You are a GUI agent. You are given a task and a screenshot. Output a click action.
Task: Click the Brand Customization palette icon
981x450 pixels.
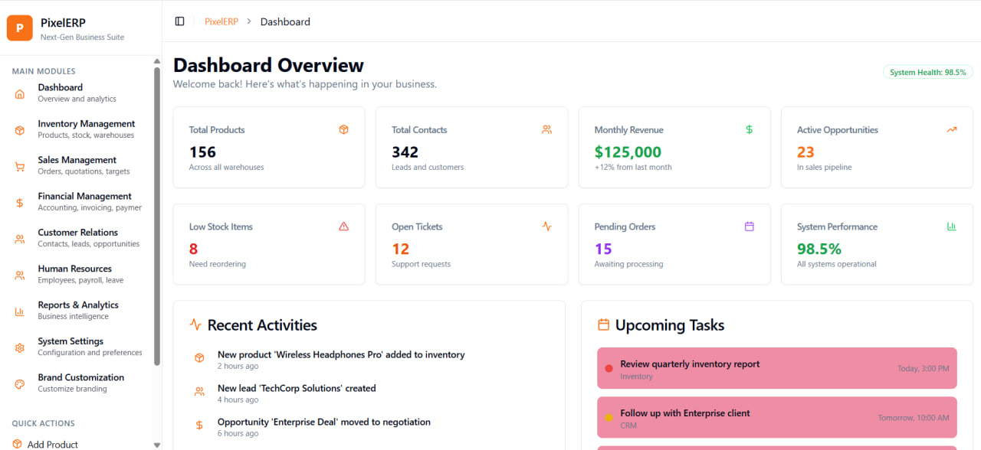(20, 384)
